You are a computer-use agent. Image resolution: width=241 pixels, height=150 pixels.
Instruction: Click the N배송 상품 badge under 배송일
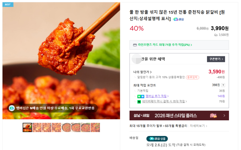(157, 139)
